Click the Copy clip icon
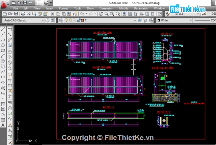 coord(58,14)
